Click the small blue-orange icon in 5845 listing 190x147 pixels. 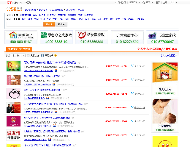click(56, 112)
